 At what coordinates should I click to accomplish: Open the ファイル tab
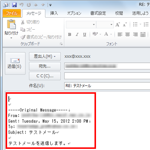[12, 13]
